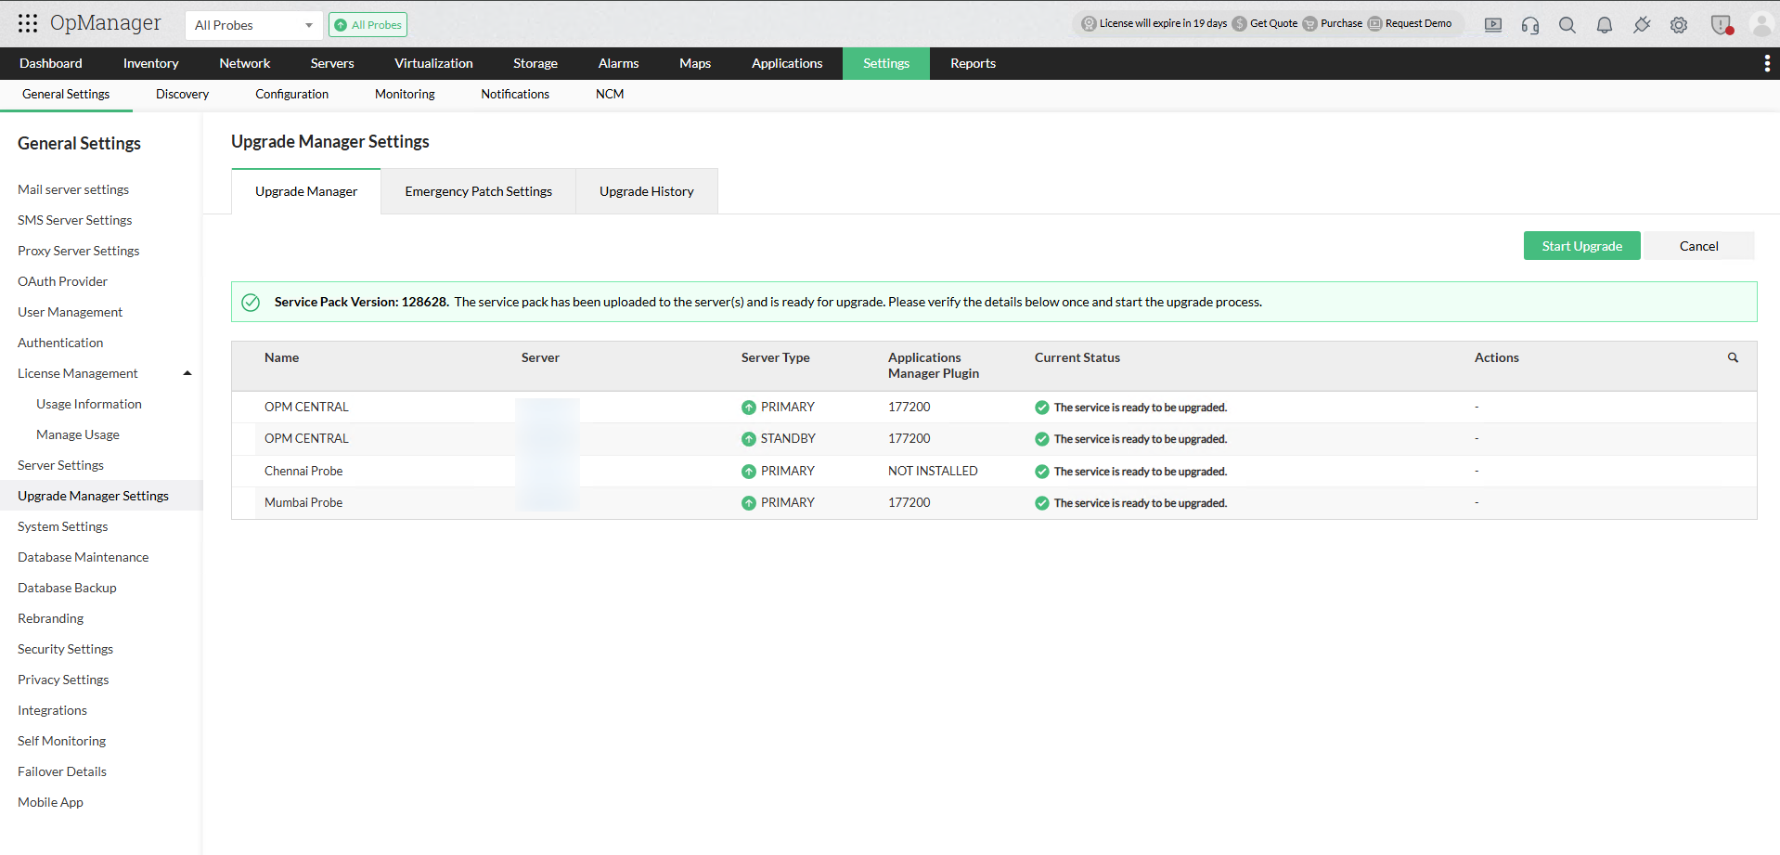Switch to the Upgrade History tab

(x=647, y=191)
